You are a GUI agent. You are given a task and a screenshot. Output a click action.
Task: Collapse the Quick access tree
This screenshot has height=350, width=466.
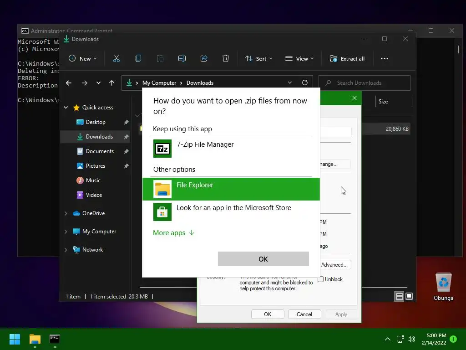coord(66,108)
